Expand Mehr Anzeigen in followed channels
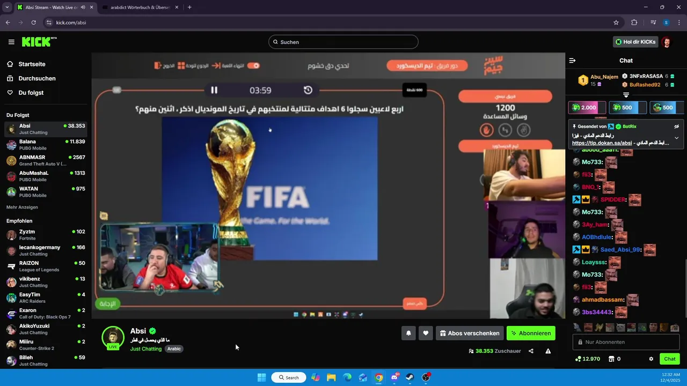Image resolution: width=687 pixels, height=386 pixels. [x=22, y=207]
